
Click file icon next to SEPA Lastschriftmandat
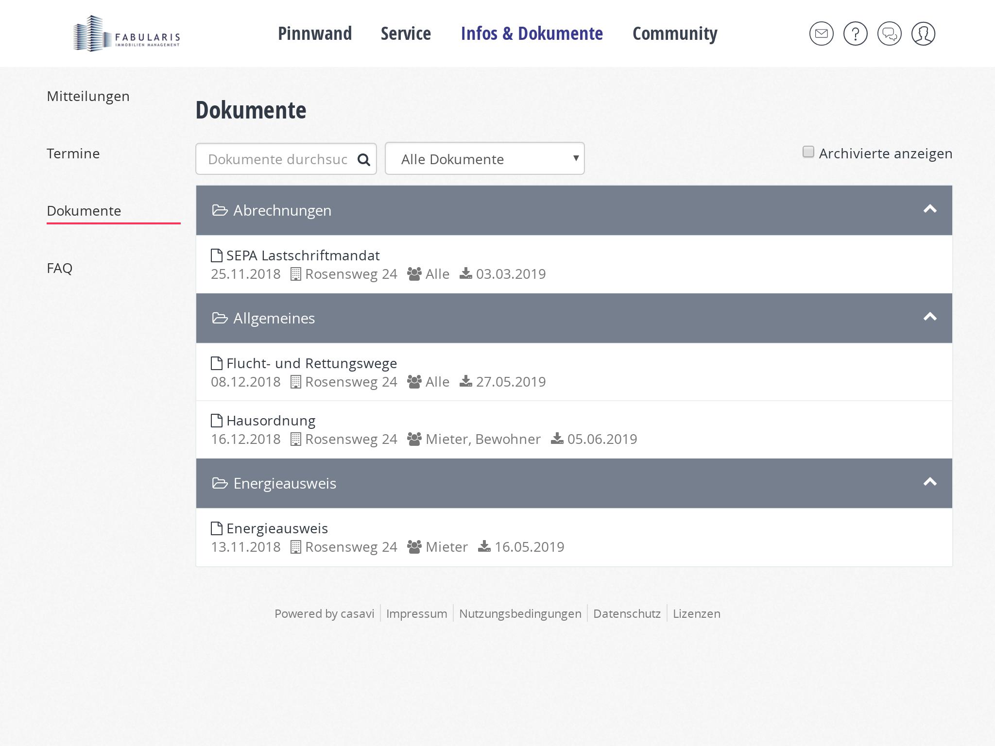point(217,255)
